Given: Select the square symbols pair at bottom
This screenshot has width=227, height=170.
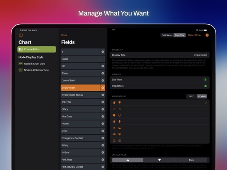Looking at the screenshot, I should (x=117, y=140).
